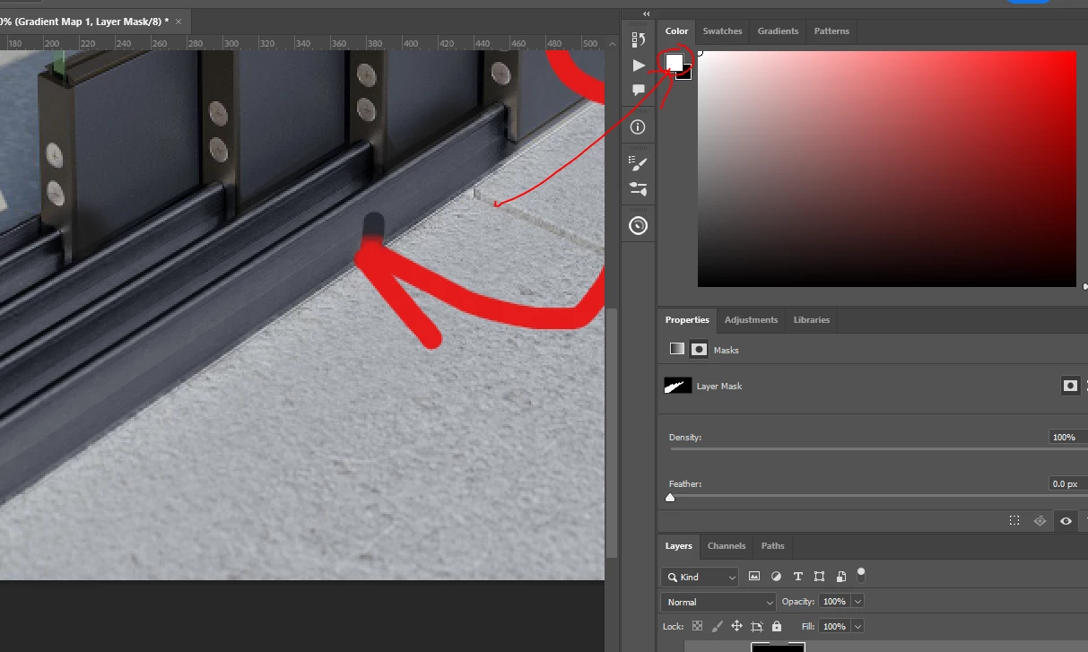1088x652 pixels.
Task: Edit the Fill 100% field
Action: click(x=834, y=626)
